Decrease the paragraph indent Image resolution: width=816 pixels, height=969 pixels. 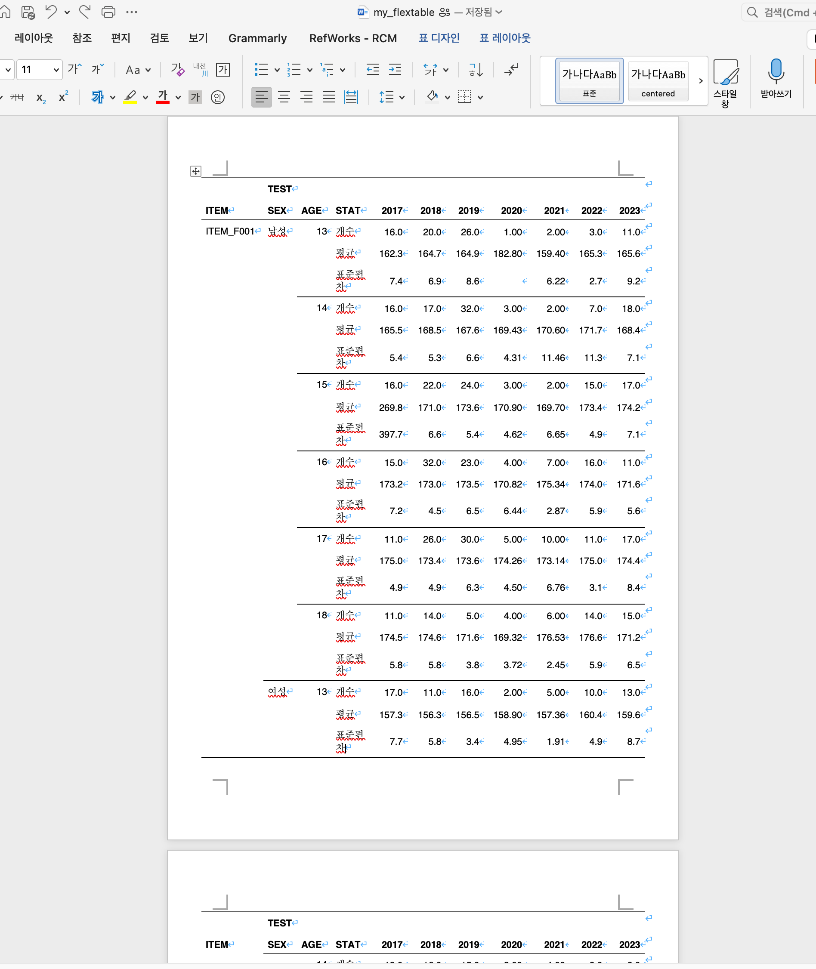point(372,70)
